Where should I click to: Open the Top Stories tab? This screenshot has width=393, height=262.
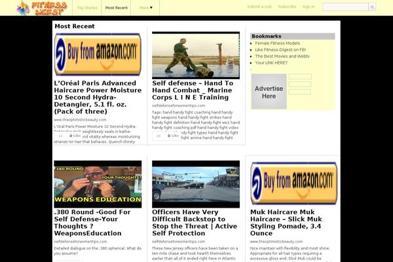(x=87, y=8)
